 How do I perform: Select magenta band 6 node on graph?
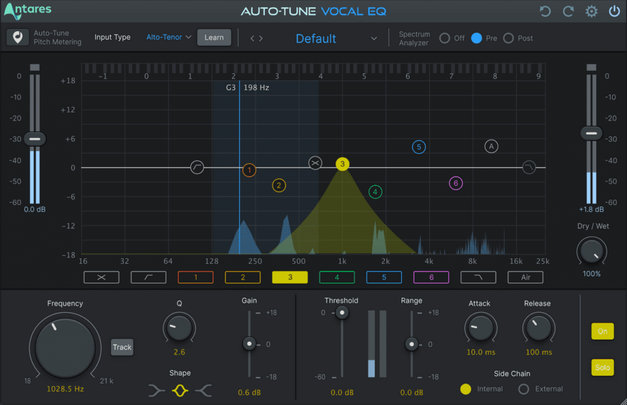point(456,184)
